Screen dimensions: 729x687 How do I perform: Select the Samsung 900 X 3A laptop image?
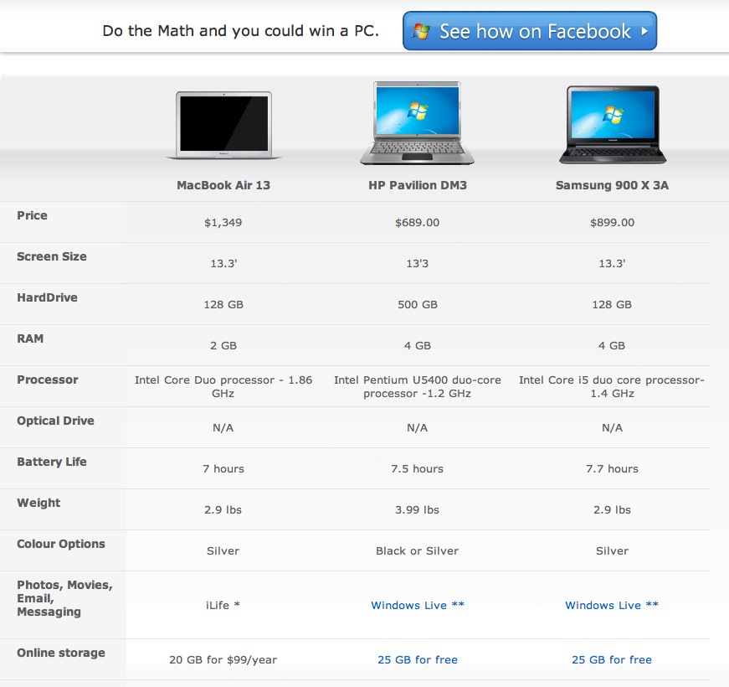pyautogui.click(x=613, y=125)
